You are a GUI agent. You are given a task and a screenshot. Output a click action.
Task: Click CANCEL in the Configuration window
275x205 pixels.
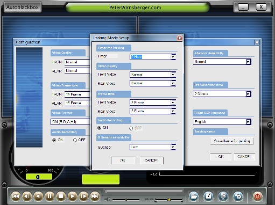(x=244, y=157)
